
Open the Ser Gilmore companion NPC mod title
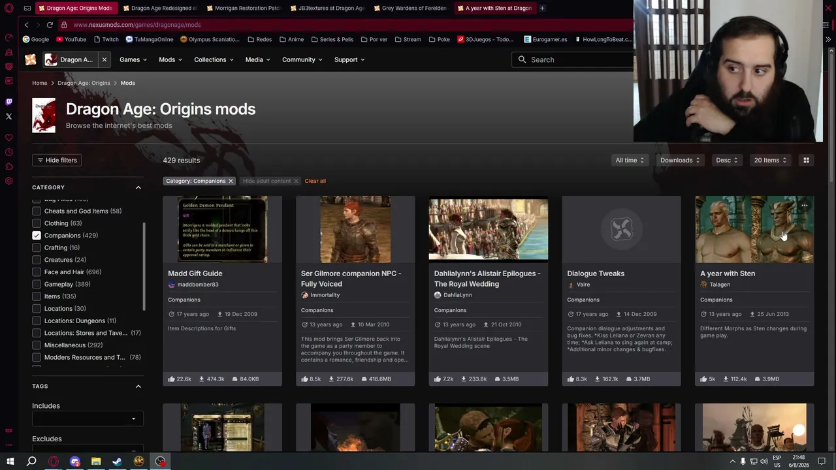coord(351,279)
